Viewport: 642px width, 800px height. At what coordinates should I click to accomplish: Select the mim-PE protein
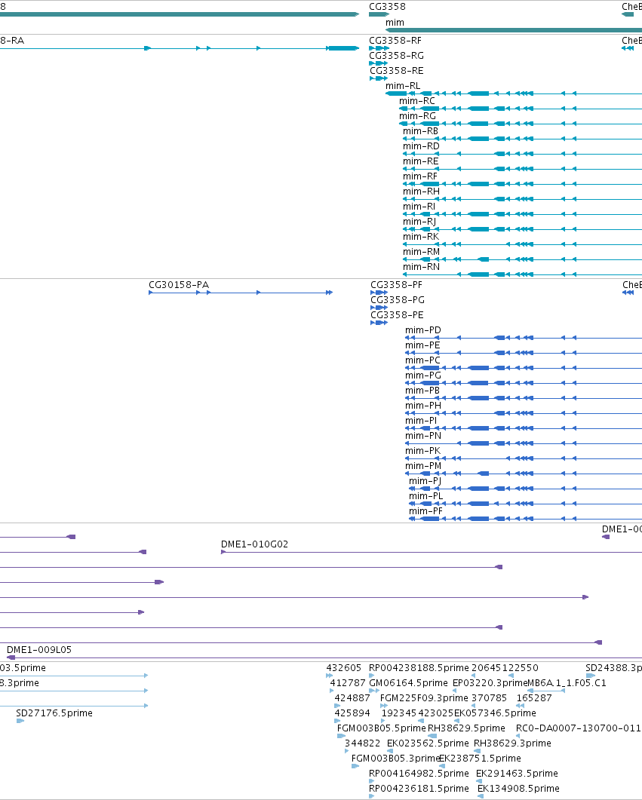click(x=422, y=345)
